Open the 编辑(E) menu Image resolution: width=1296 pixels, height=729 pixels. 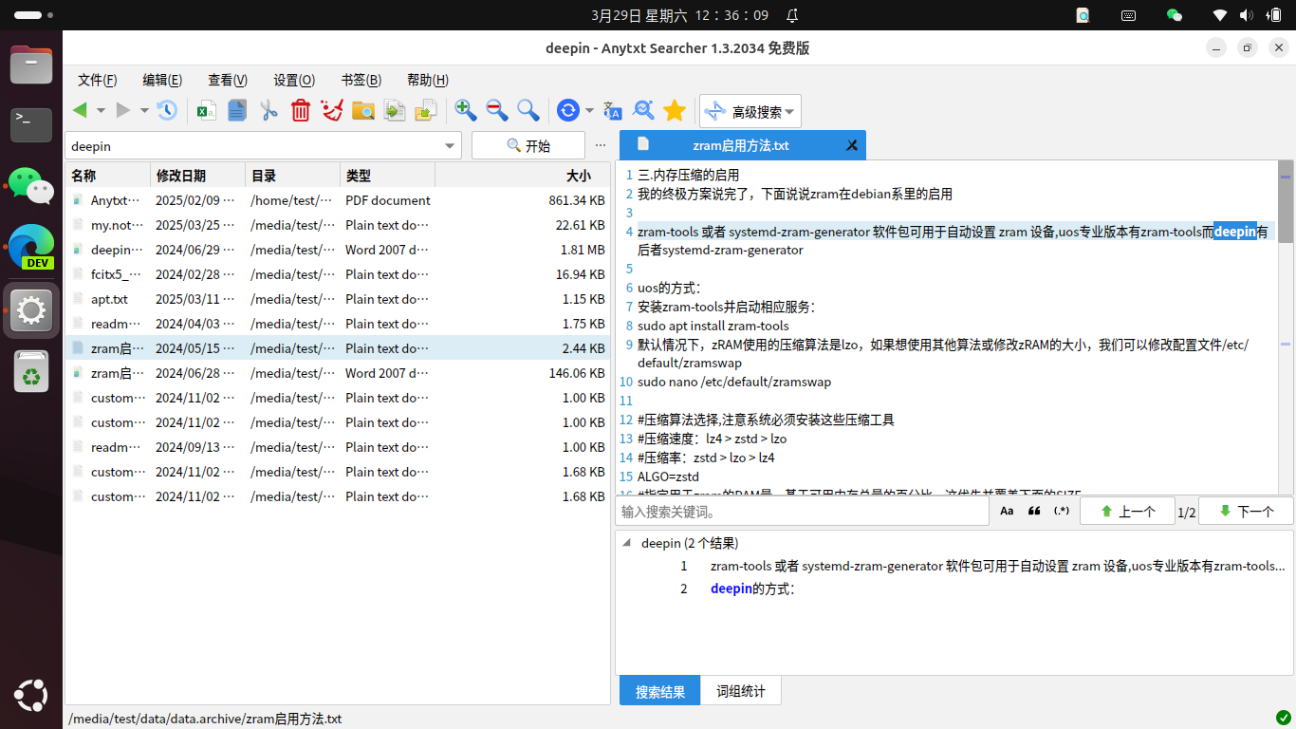point(162,81)
